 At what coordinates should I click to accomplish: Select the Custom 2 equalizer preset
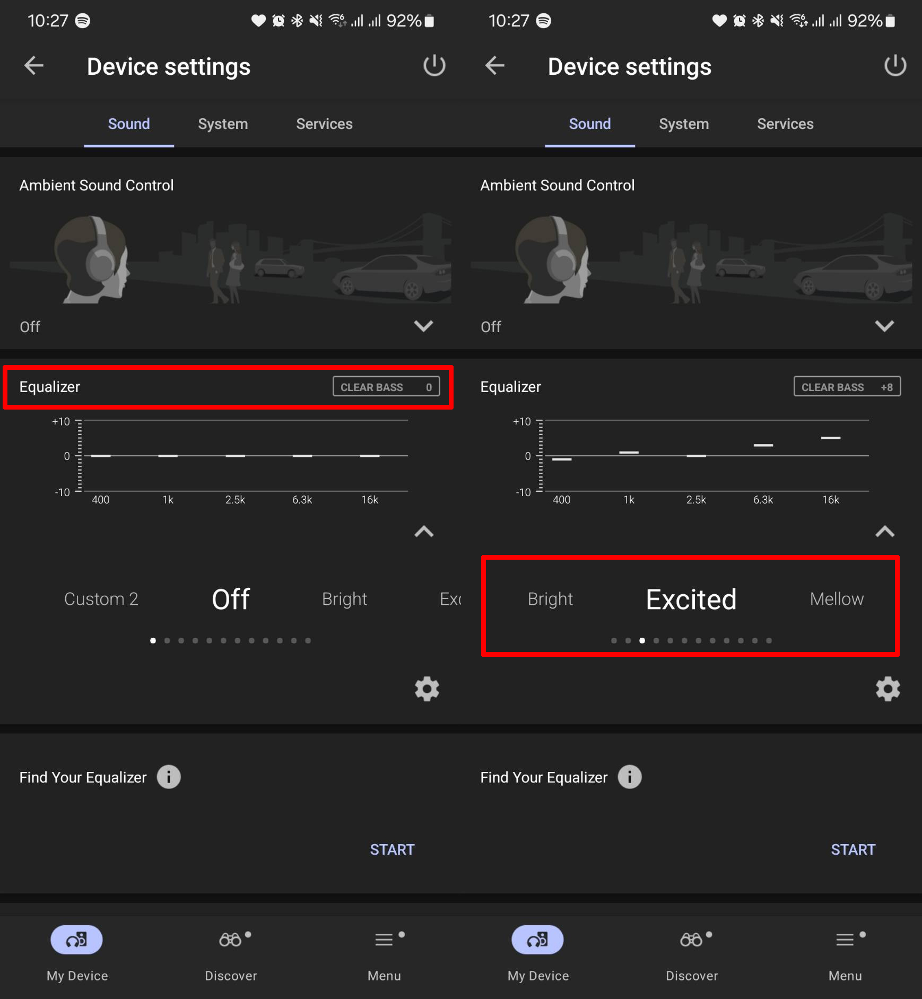pos(101,599)
